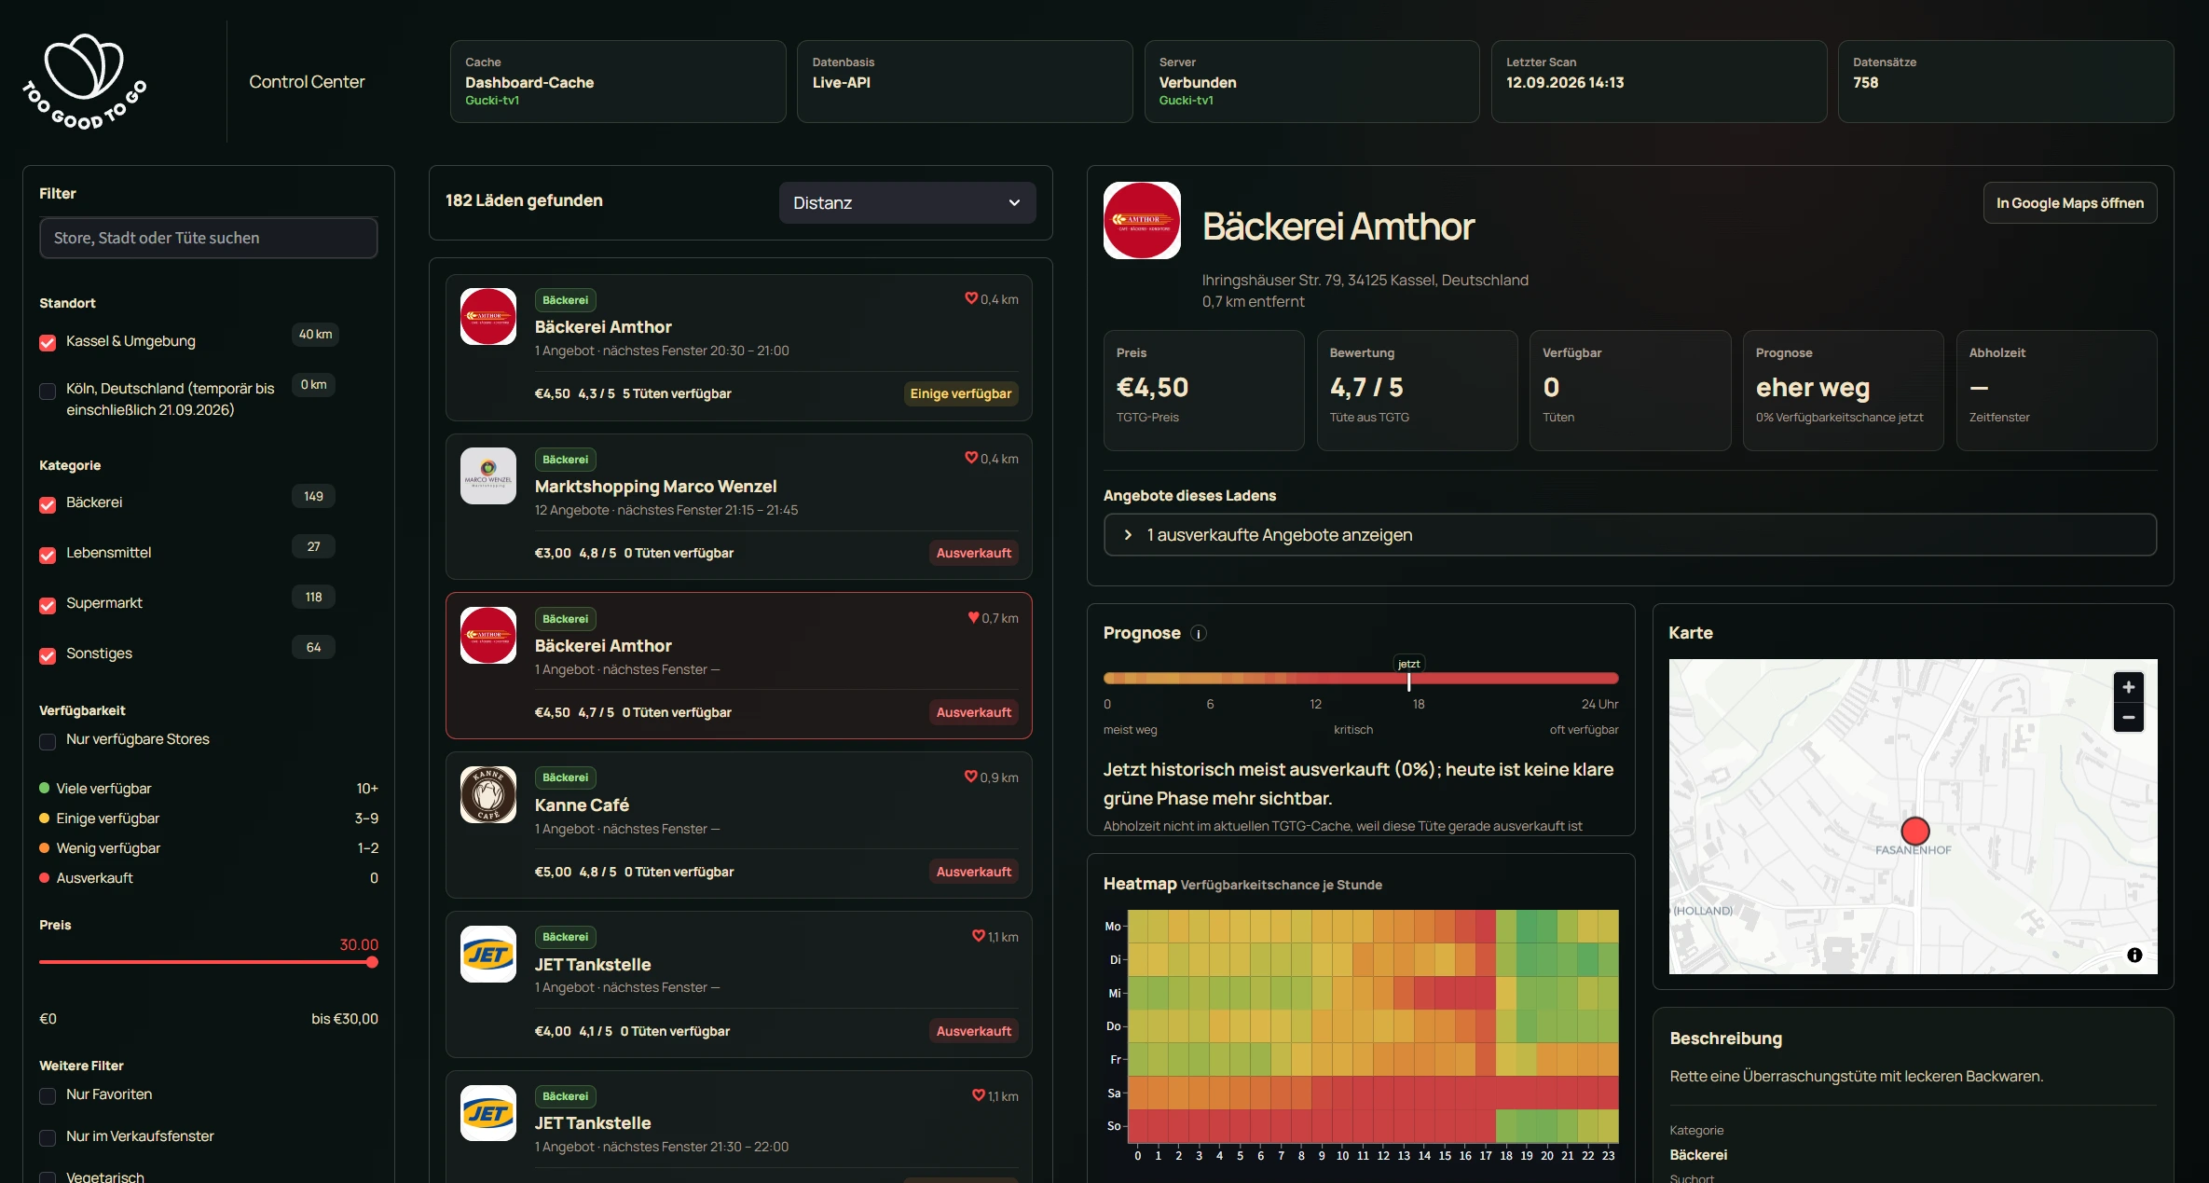The width and height of the screenshot is (2209, 1183).
Task: Click the Letzter Scan status card
Action: [x=1658, y=81]
